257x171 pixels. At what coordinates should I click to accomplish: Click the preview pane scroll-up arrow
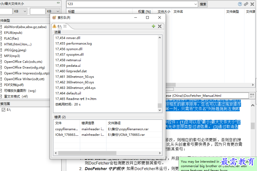pos(253,105)
